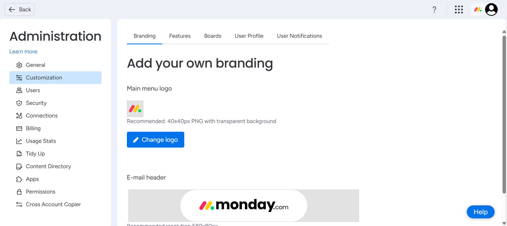Click the Permissions lock icon
Image resolution: width=507 pixels, height=226 pixels.
pyautogui.click(x=19, y=192)
